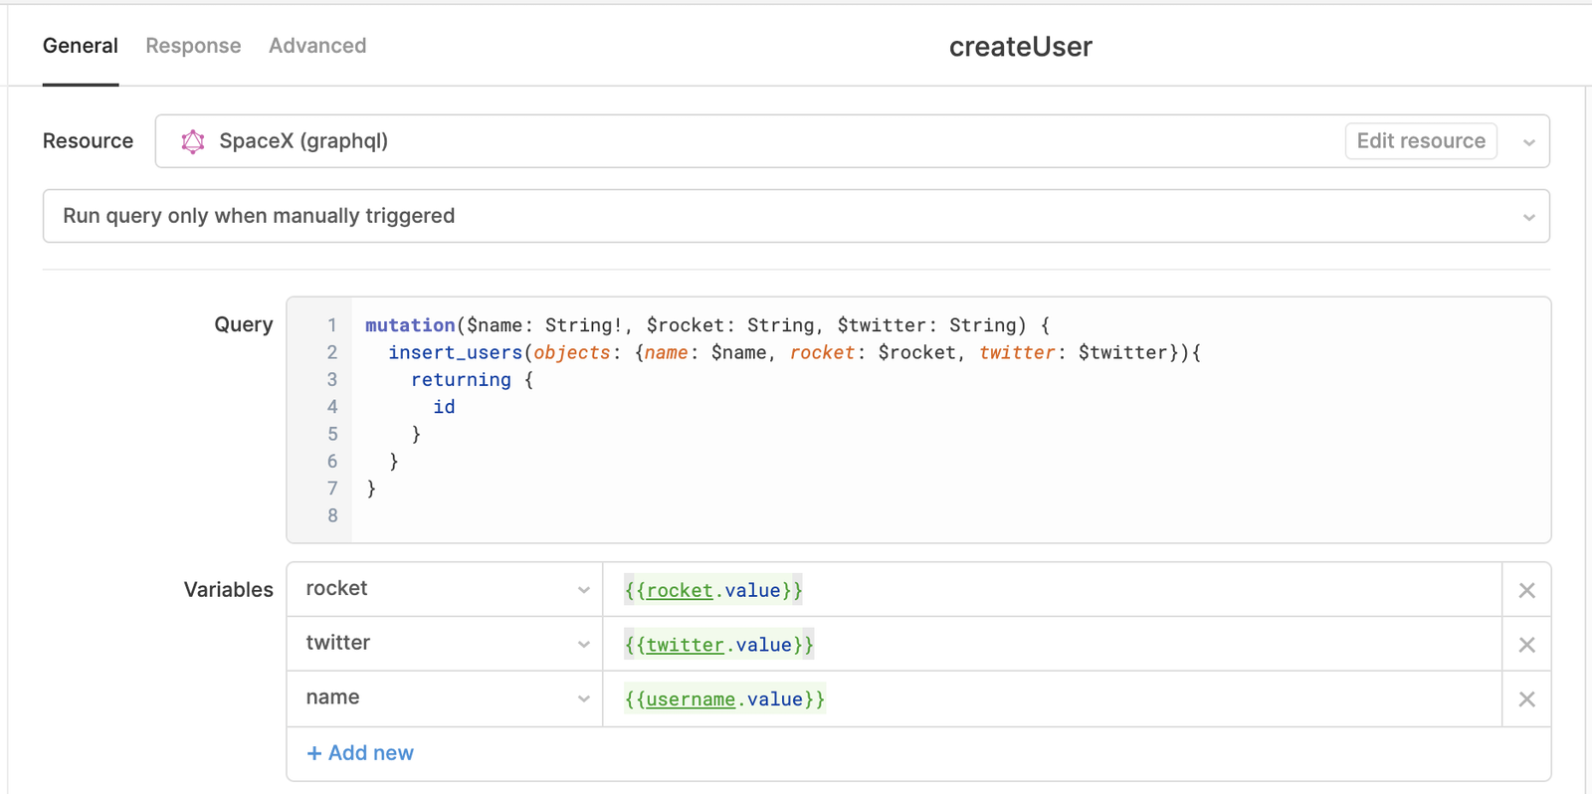The image size is (1592, 794).
Task: Remove the name variable row
Action: (x=1526, y=699)
